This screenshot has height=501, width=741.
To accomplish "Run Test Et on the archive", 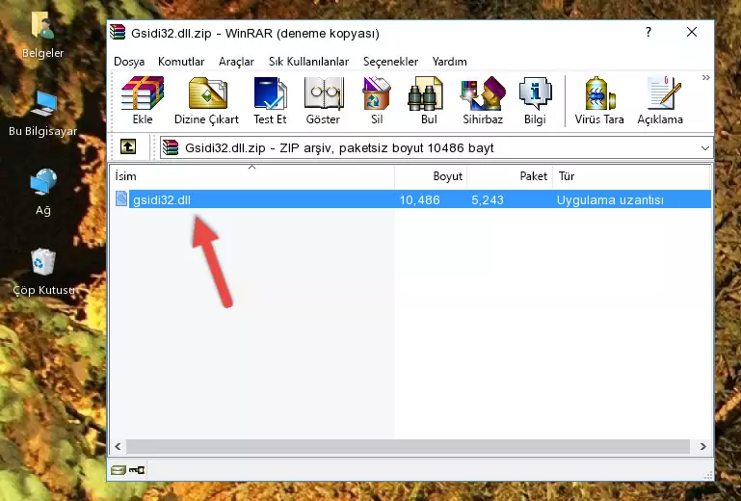I will (270, 100).
